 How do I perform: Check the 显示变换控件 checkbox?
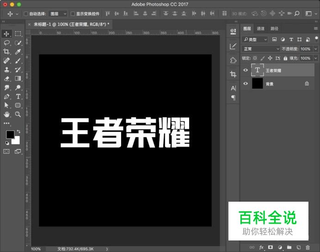72,14
